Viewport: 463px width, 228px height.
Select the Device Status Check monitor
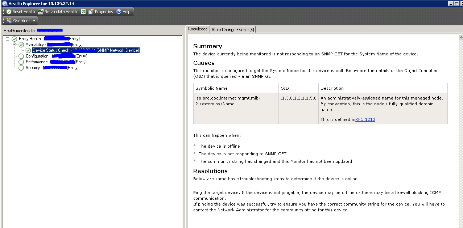86,50
